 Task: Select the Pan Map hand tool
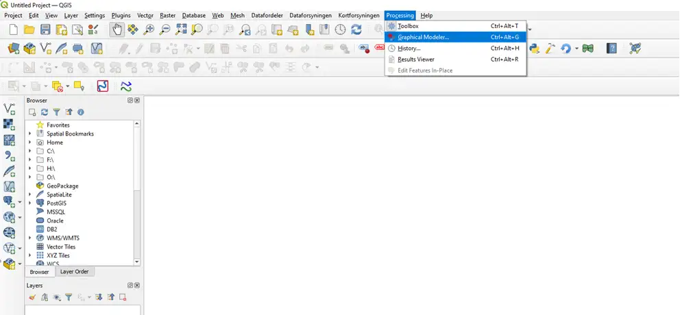(x=117, y=29)
